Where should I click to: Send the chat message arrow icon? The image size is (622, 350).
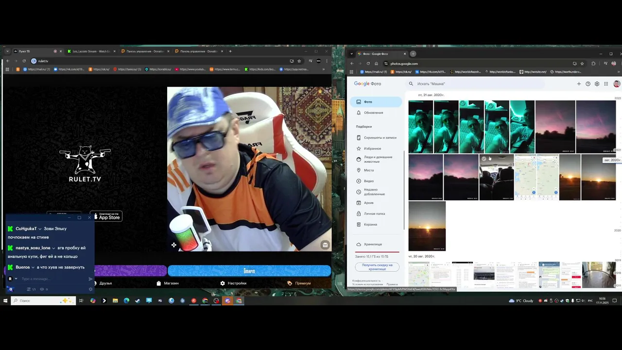pos(90,279)
